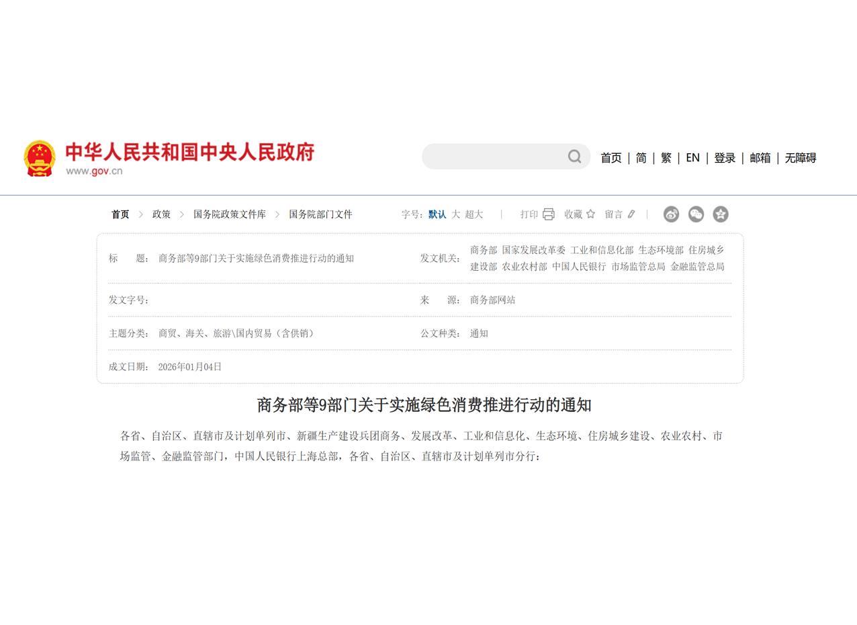The image size is (857, 625).
Task: Switch to traditional Chinese 繁
Action: (x=666, y=158)
